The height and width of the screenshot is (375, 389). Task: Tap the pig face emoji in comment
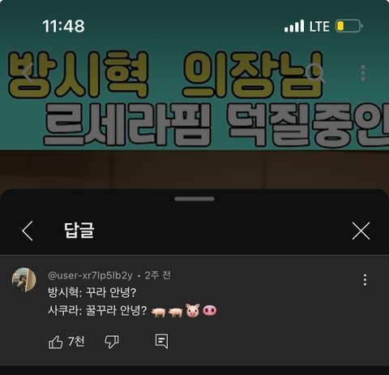pos(193,310)
